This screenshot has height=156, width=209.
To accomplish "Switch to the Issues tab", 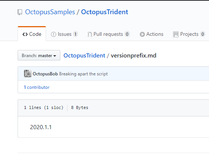I will (64, 34).
